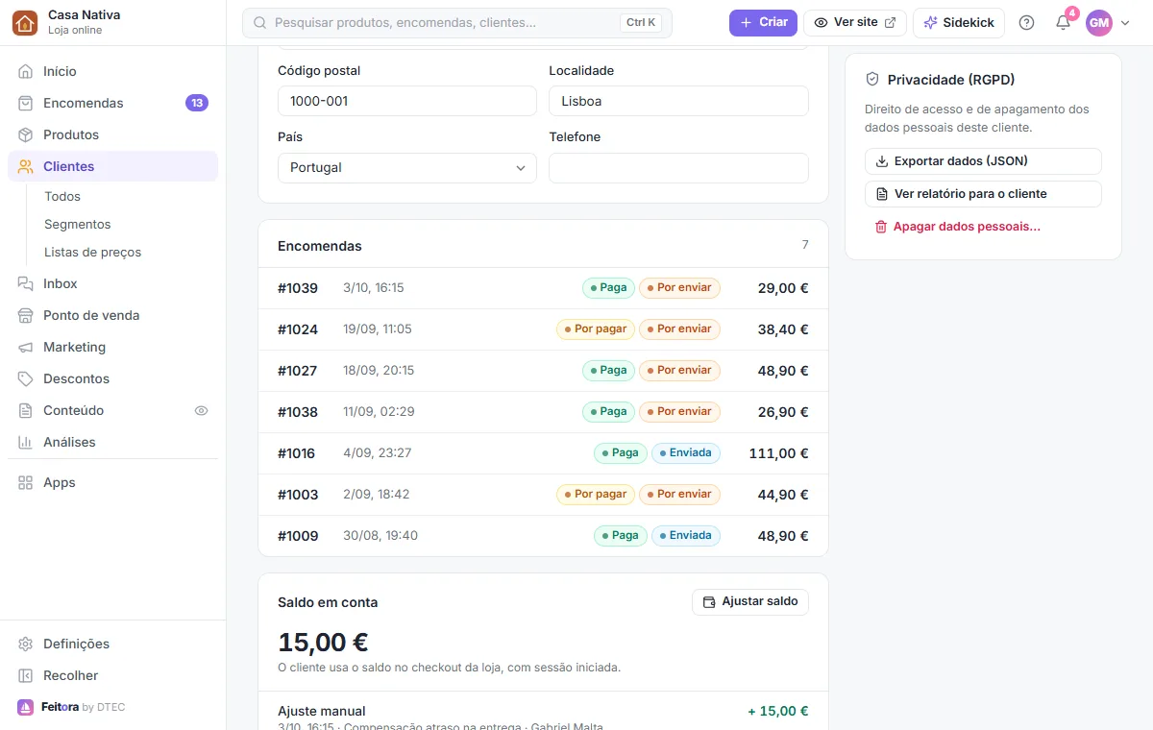Open the notifications bell icon
1153x730 pixels.
[1063, 23]
